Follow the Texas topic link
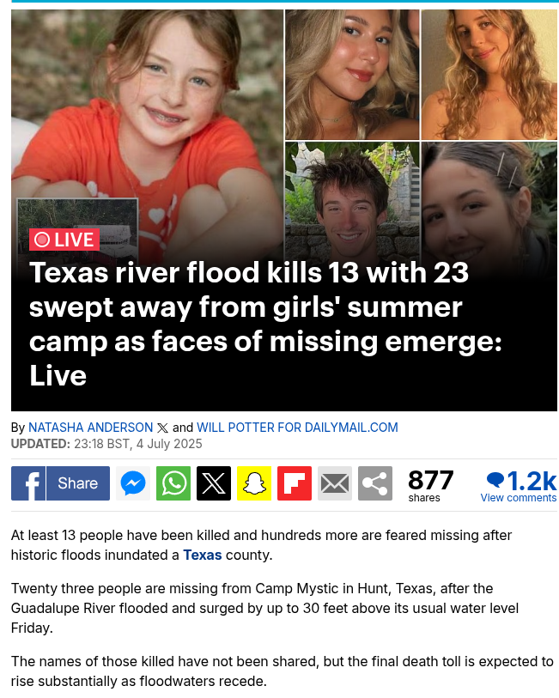The image size is (559, 698). [202, 555]
